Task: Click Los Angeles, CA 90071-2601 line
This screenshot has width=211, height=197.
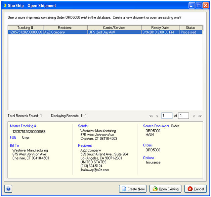Action: 101,158
